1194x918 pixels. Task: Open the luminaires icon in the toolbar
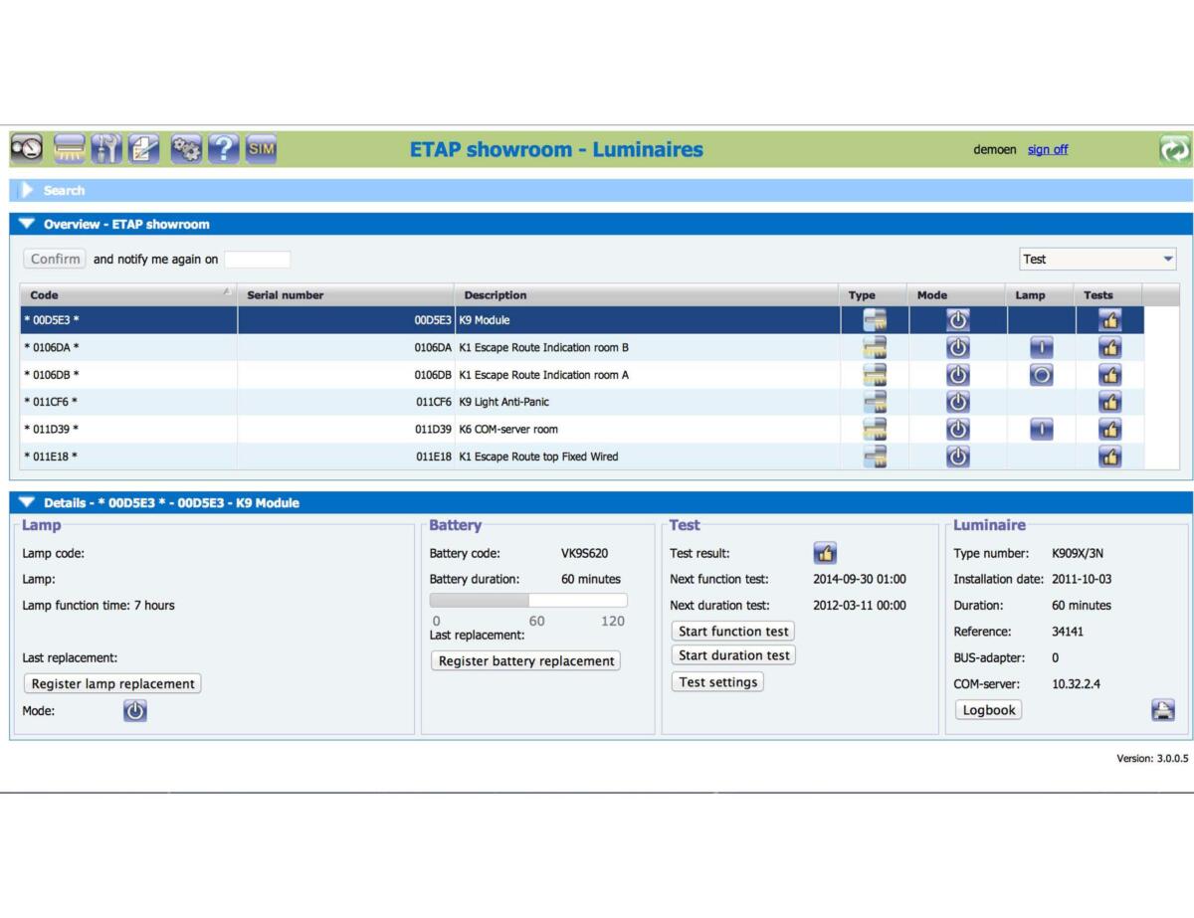(x=70, y=149)
